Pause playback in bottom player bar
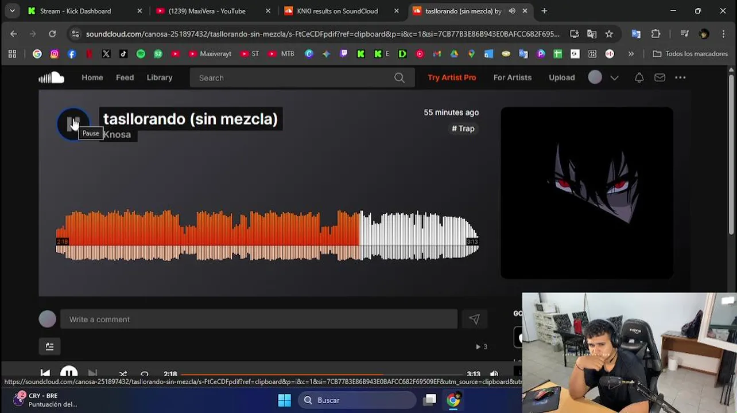The height and width of the screenshot is (413, 737). 69,373
